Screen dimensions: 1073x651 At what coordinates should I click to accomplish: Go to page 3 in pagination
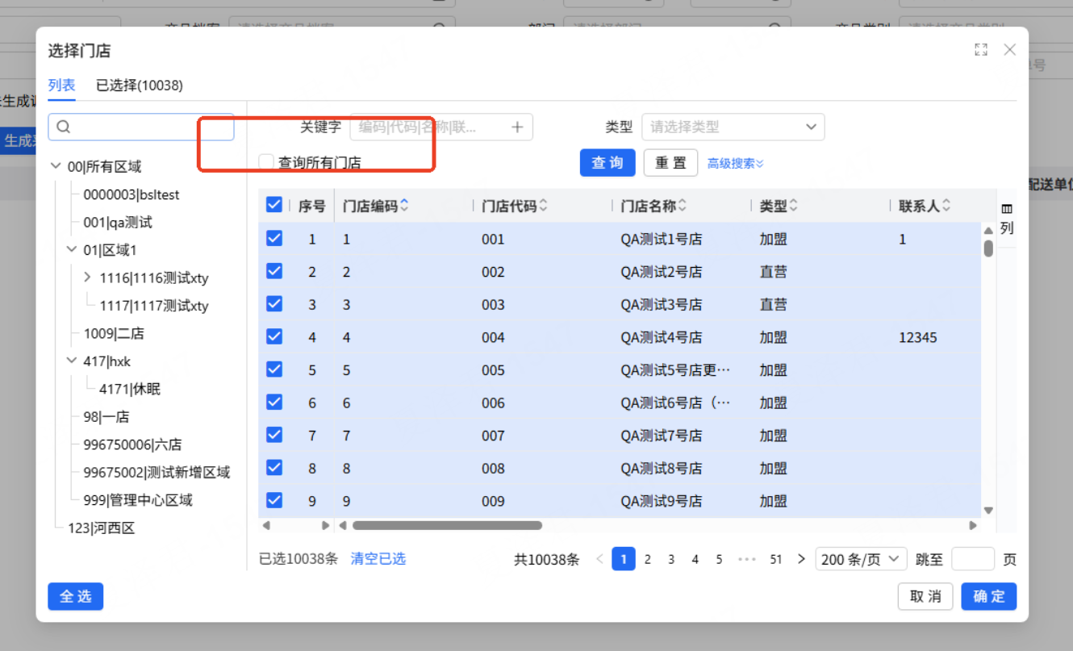(671, 559)
